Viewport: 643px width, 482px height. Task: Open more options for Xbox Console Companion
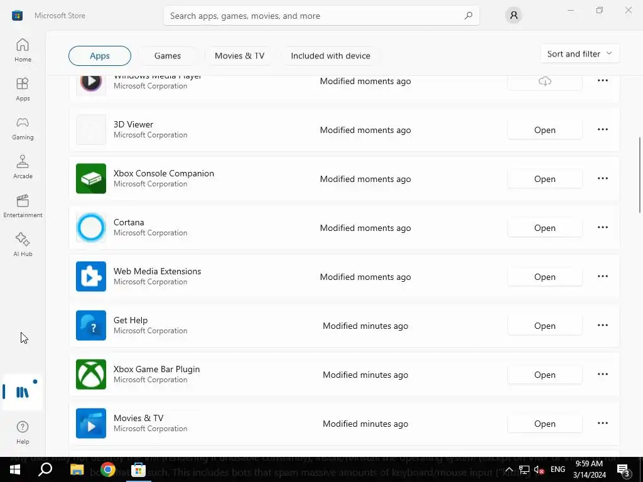pyautogui.click(x=602, y=179)
